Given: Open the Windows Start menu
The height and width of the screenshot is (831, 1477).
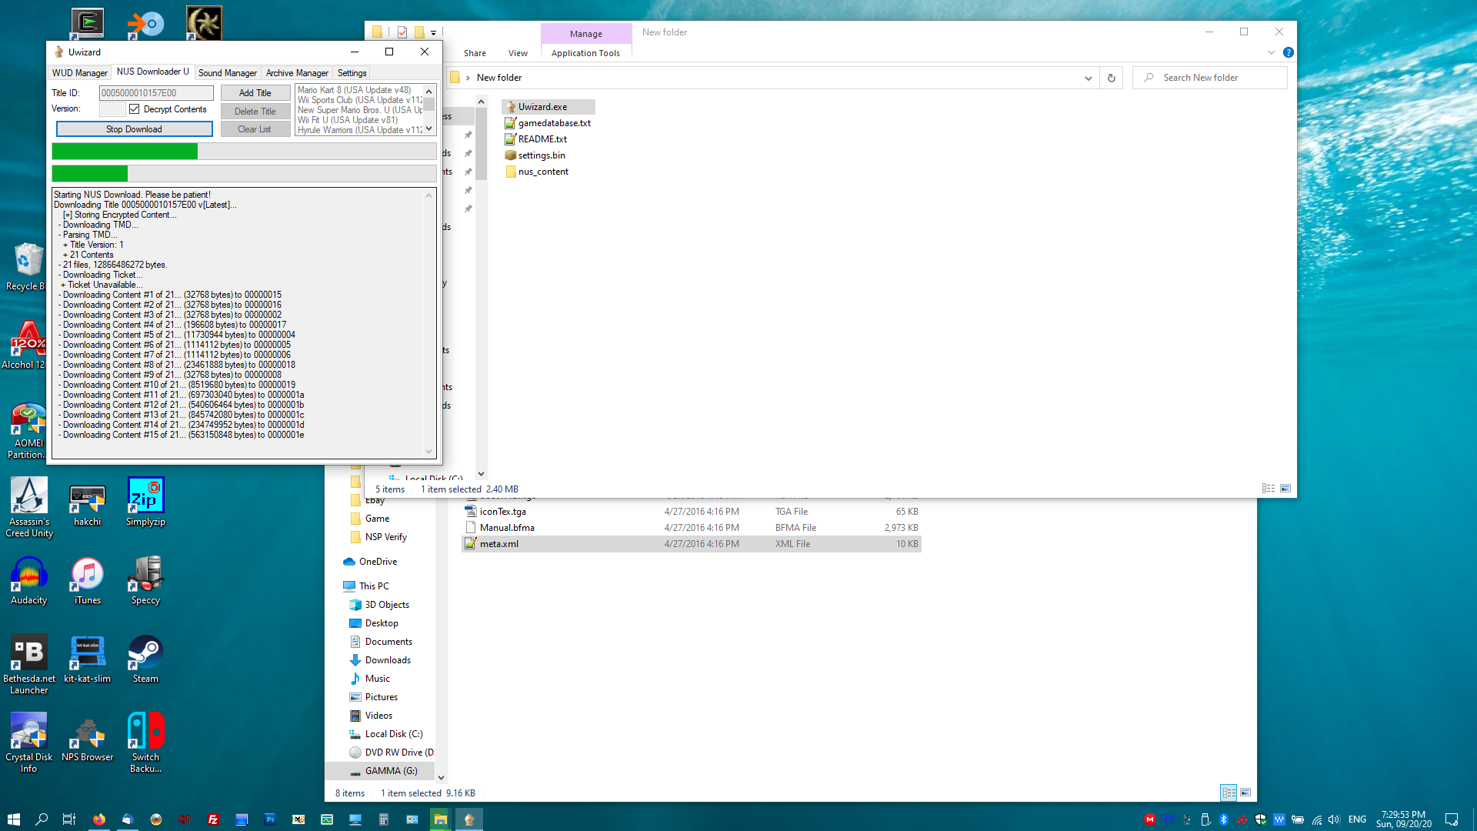Looking at the screenshot, I should pyautogui.click(x=13, y=819).
